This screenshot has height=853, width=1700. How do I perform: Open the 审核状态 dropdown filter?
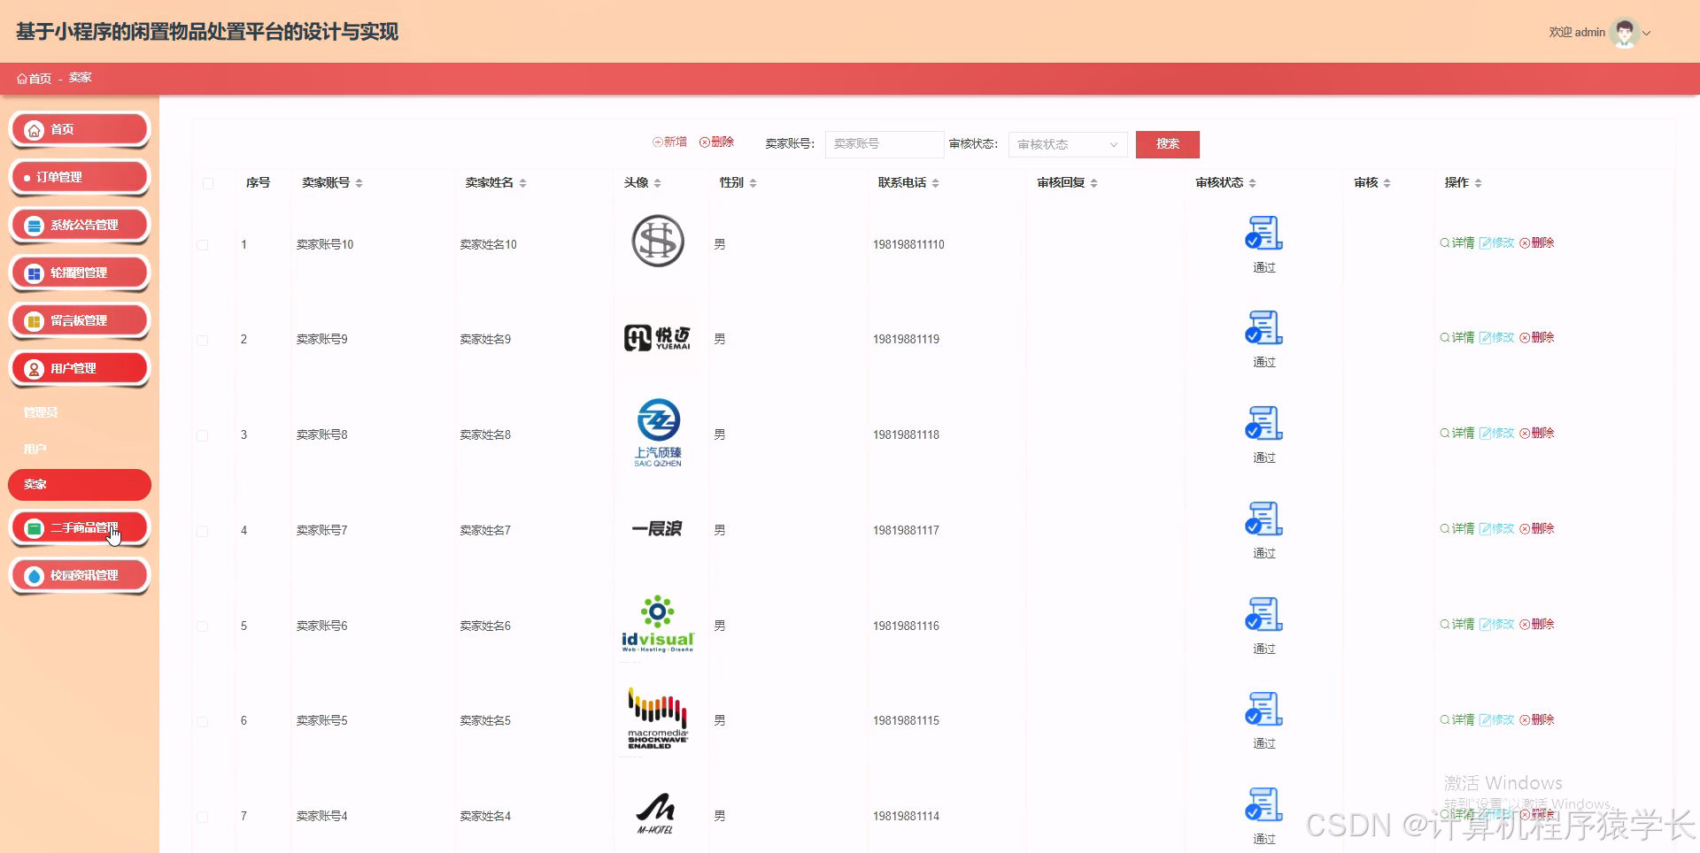pyautogui.click(x=1067, y=144)
